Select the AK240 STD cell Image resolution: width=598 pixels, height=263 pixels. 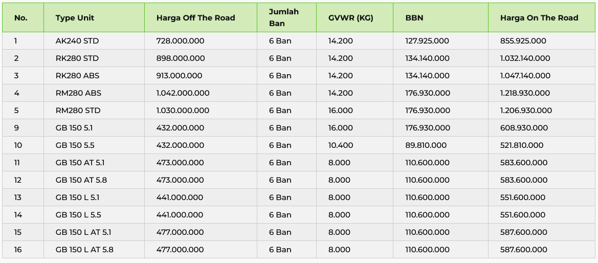point(73,41)
